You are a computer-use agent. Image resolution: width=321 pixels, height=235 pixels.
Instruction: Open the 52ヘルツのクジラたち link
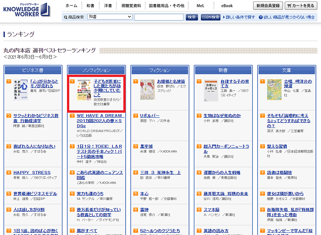point(160,231)
